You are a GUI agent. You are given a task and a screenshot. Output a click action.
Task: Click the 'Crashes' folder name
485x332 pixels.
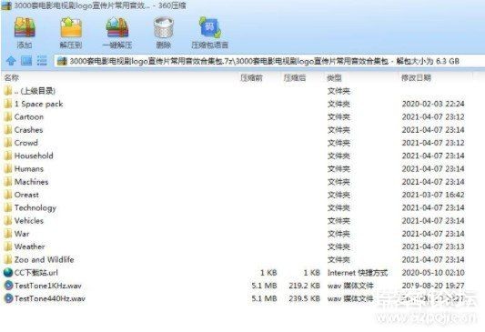click(29, 130)
